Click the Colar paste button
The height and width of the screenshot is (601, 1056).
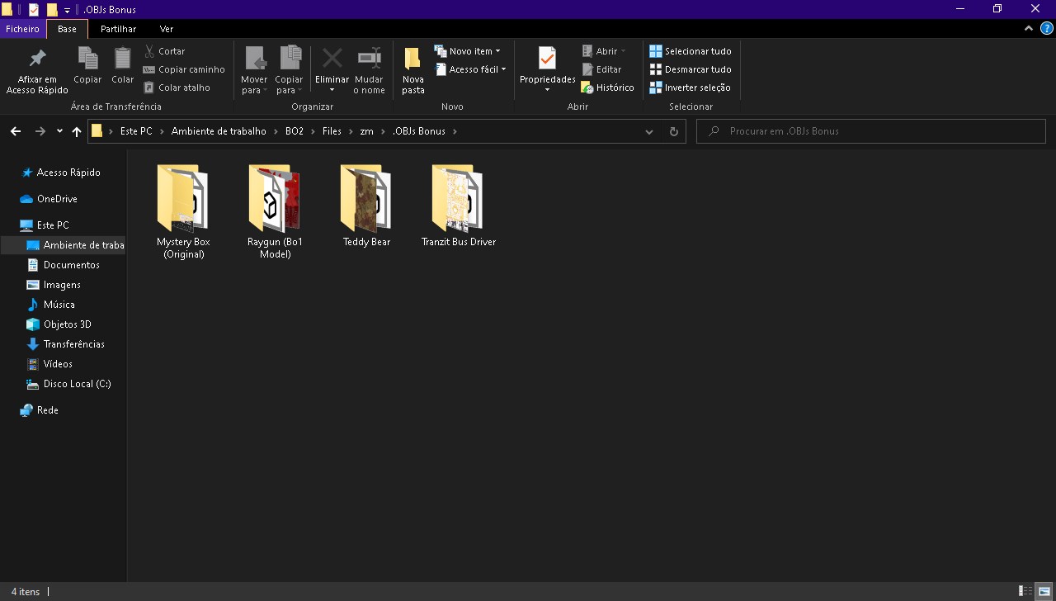123,65
